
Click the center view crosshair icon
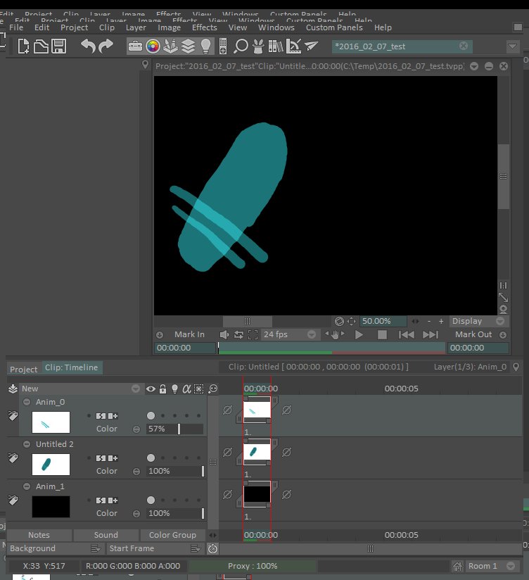352,322
